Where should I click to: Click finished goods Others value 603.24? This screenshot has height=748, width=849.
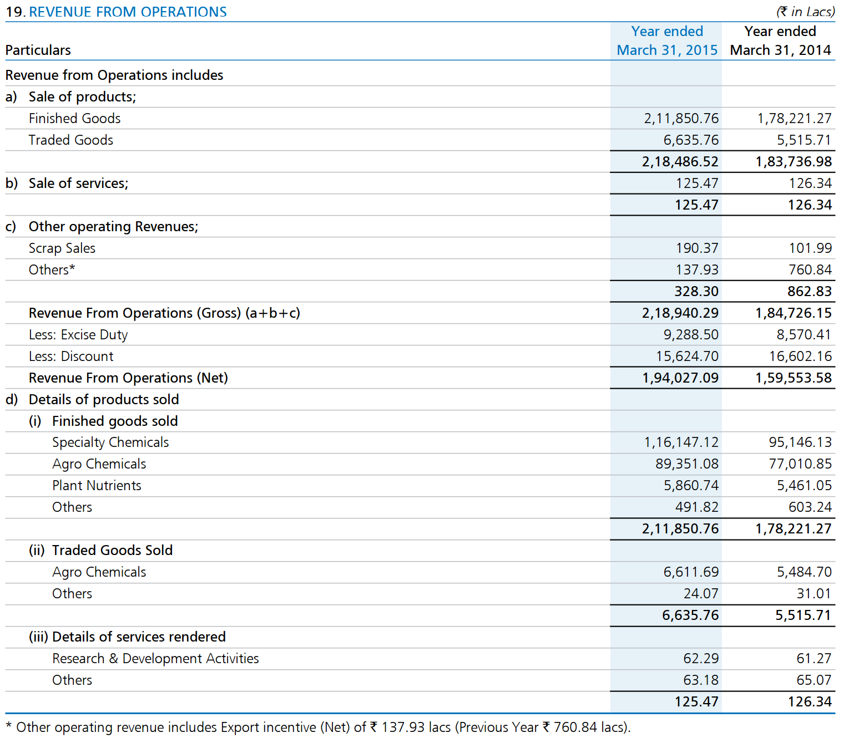[x=810, y=507]
